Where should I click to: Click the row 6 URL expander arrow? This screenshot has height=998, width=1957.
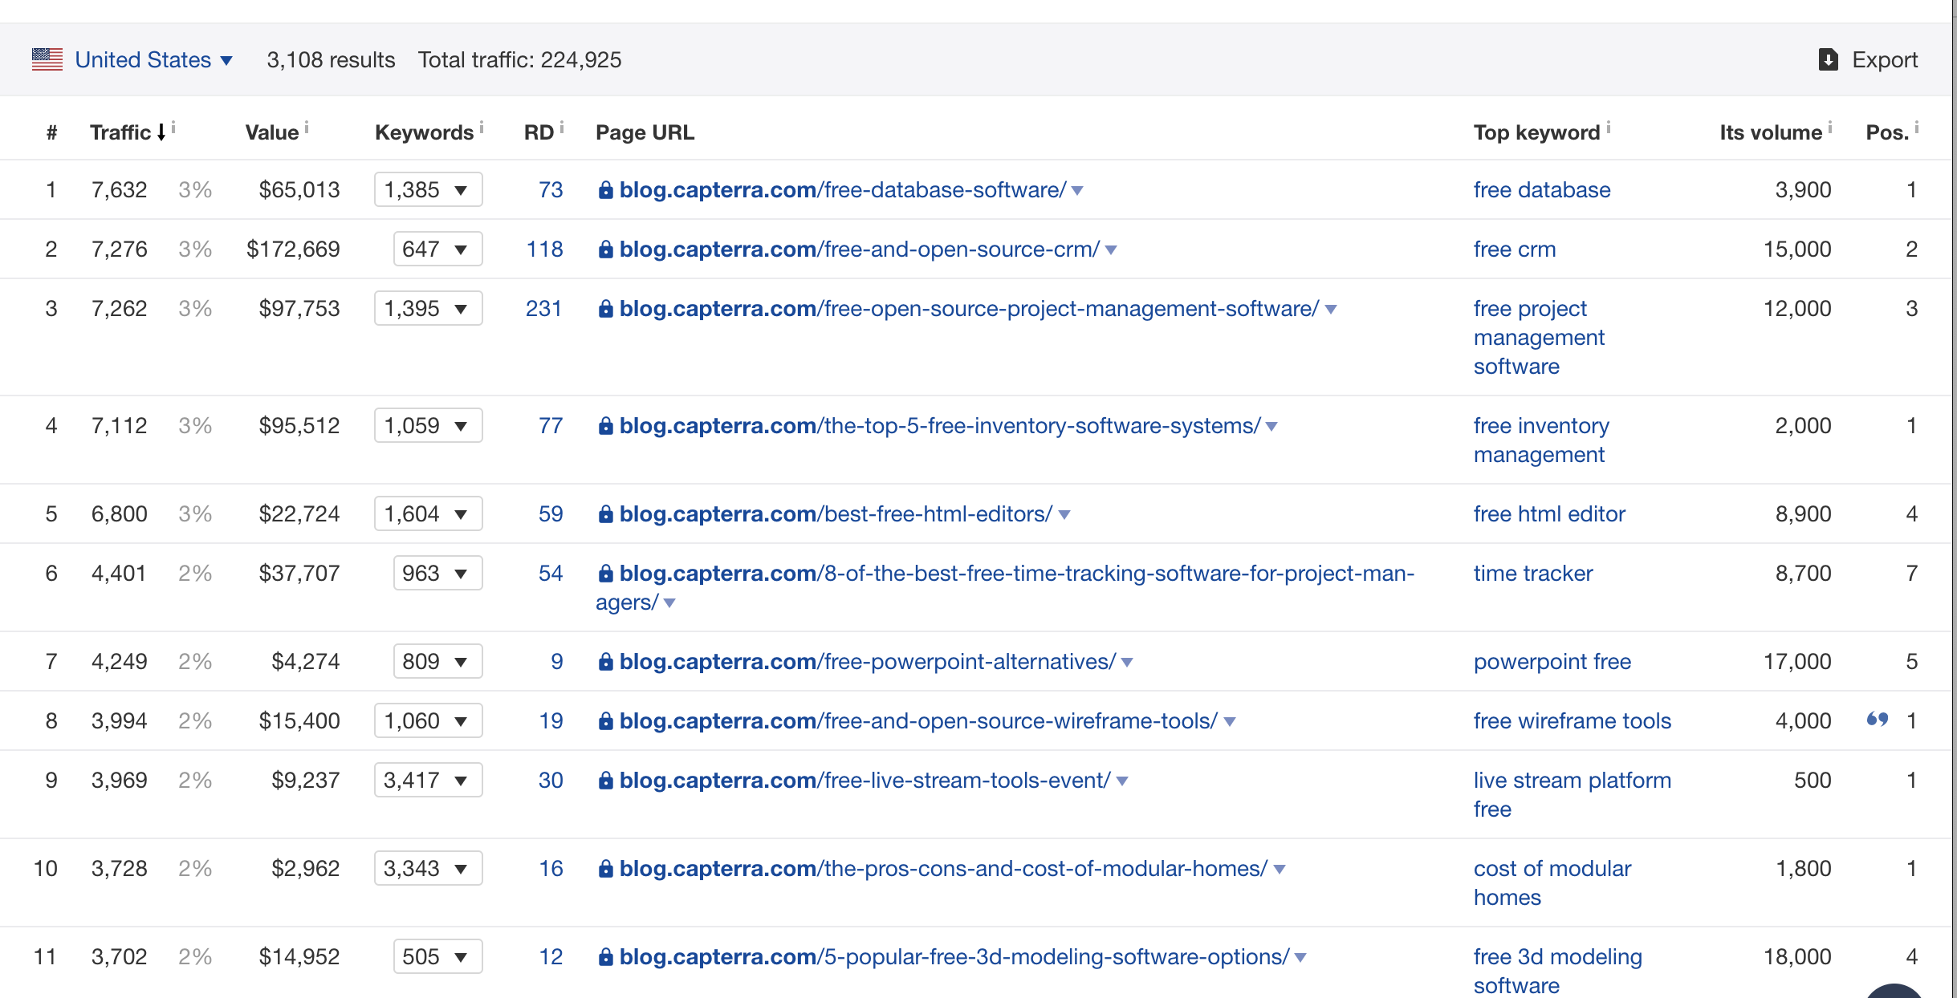675,602
